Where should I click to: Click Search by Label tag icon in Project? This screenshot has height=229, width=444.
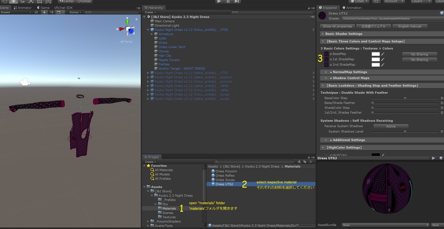click(x=305, y=162)
